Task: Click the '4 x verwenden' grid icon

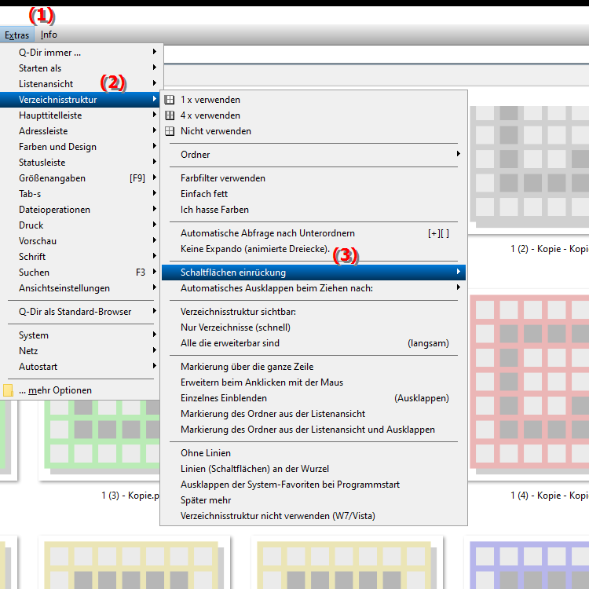Action: pos(170,115)
